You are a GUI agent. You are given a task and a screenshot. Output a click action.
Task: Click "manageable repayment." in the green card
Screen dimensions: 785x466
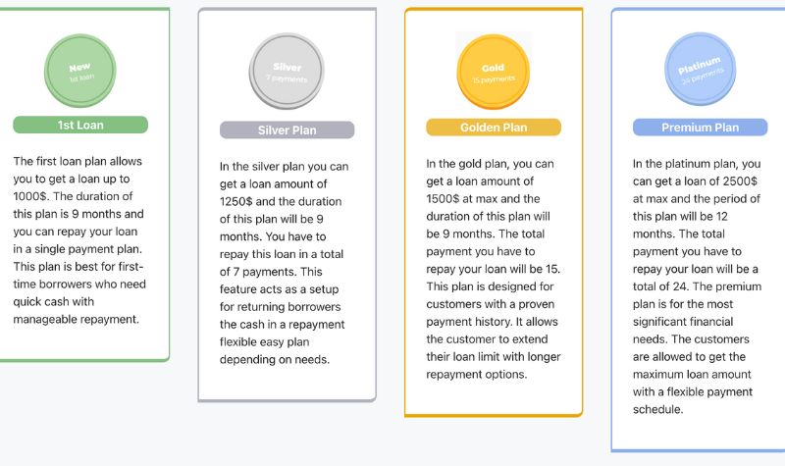(x=77, y=320)
